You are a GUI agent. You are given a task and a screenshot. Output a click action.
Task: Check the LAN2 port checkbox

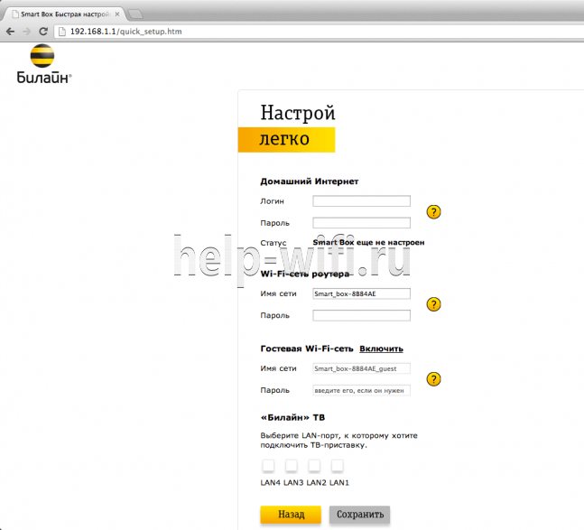(314, 465)
